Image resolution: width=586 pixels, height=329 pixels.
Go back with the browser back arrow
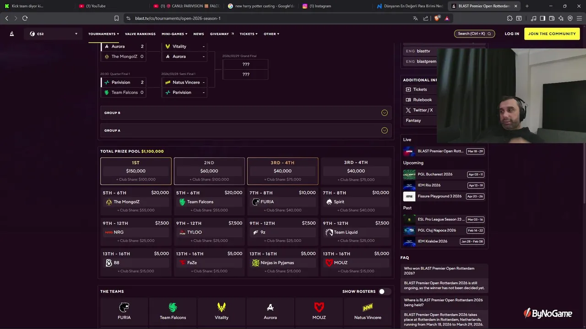point(6,18)
